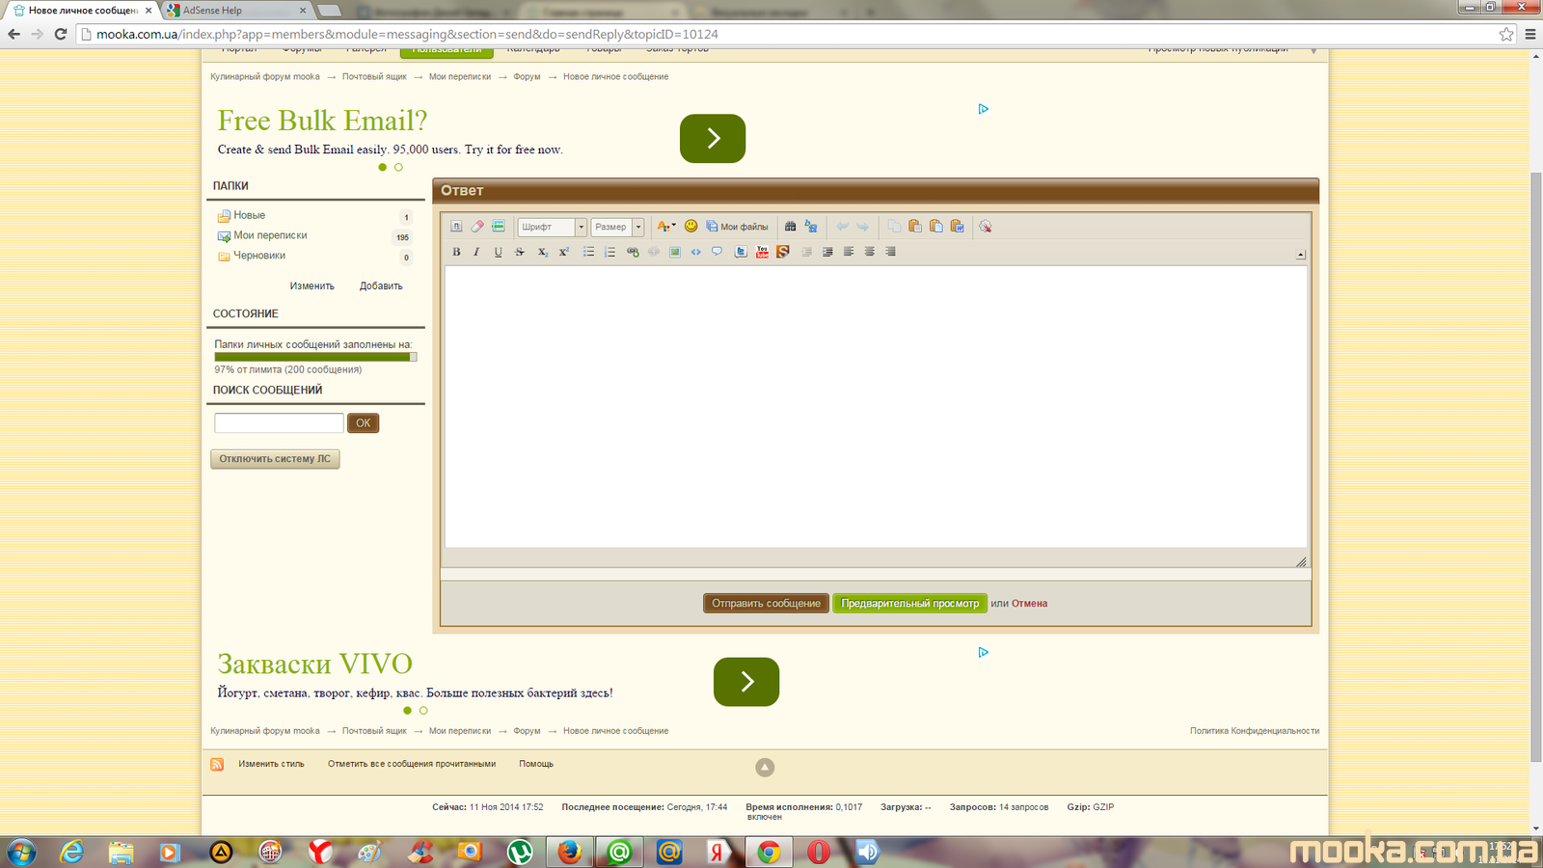Click Изменить стиль footer link
This screenshot has width=1543, height=868.
pos(271,764)
